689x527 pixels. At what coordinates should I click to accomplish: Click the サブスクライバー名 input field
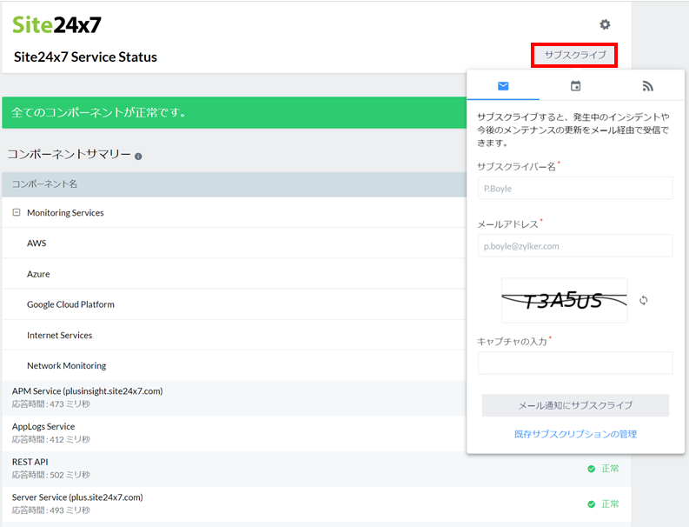pos(575,188)
